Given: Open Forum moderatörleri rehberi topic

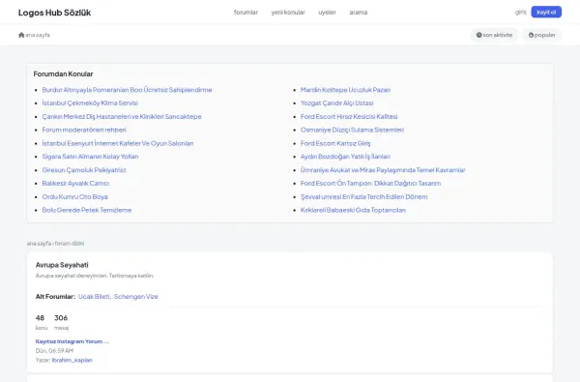Looking at the screenshot, I should pos(84,130).
